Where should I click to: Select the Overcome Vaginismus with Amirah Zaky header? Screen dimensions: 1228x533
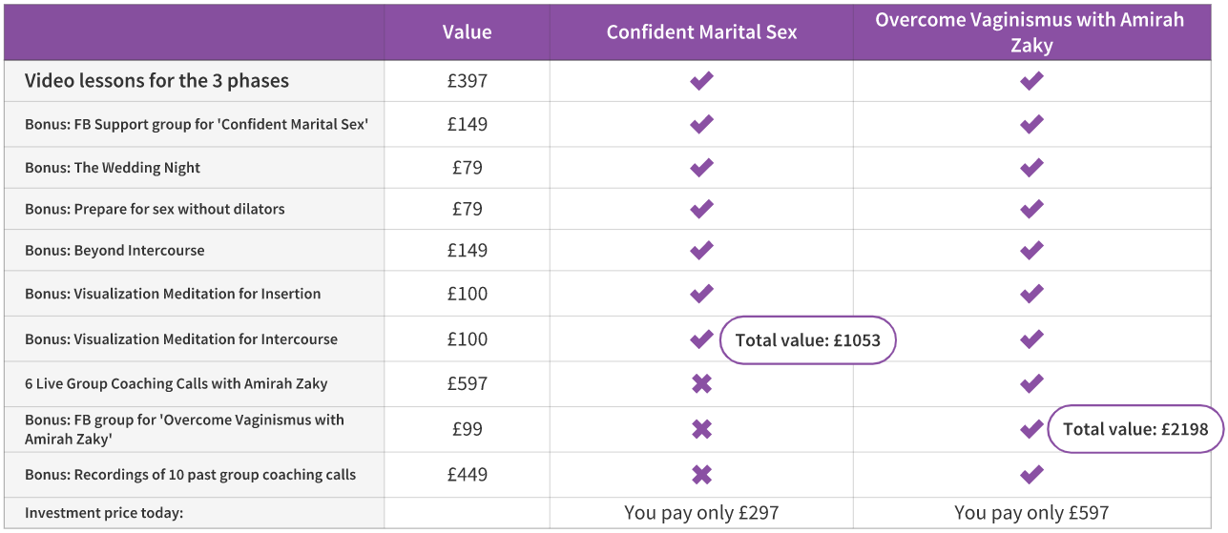(x=1030, y=32)
